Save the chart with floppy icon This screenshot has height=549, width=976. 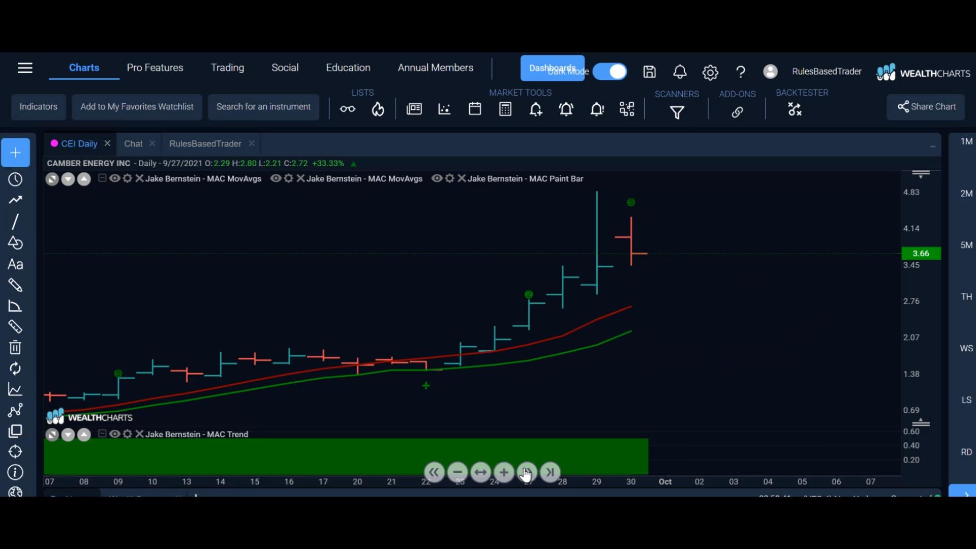[x=649, y=72]
